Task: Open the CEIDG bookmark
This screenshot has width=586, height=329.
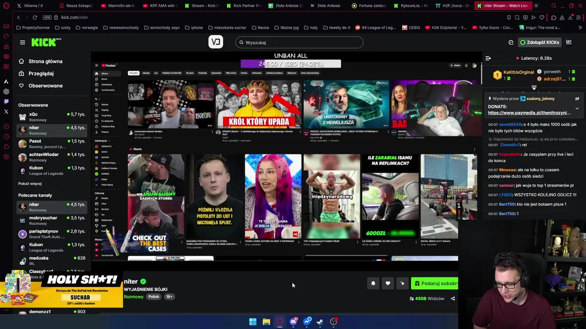Action: click(411, 27)
